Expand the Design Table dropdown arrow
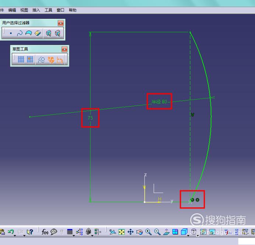 coord(74,235)
